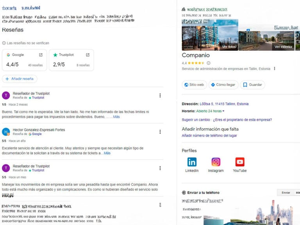Viewport: 300px width, 225px height.
Task: Open Ver fotos building thumbnail
Action: click(x=210, y=35)
